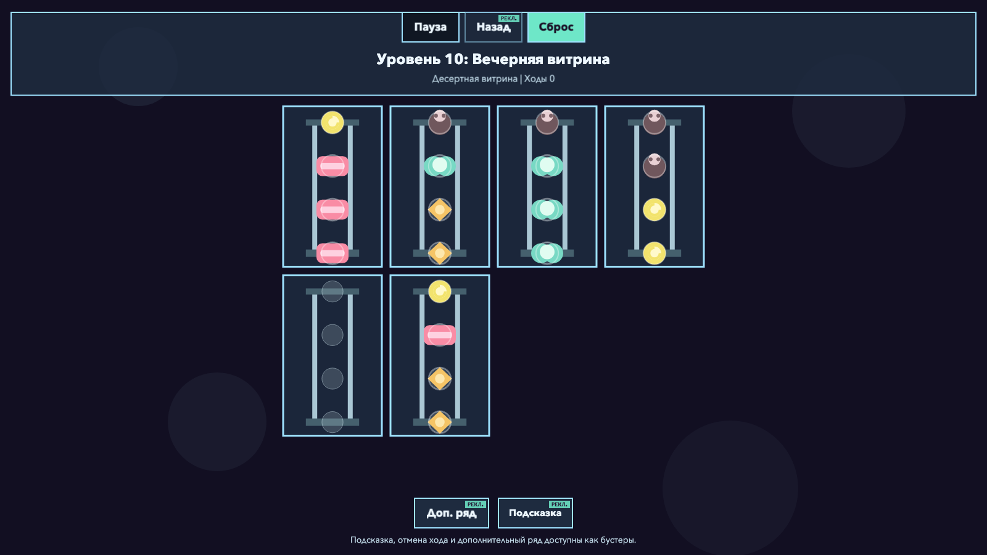Image resolution: width=987 pixels, height=555 pixels.
Task: Add an extra shelf with Доп. ряд
Action: (451, 513)
